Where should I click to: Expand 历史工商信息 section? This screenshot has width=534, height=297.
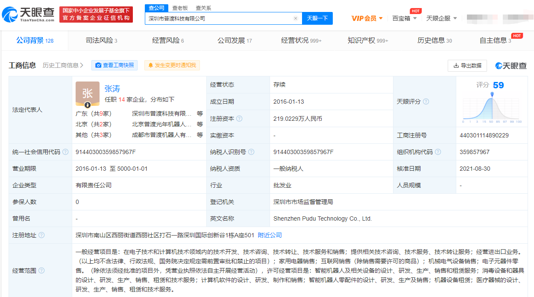63,65
